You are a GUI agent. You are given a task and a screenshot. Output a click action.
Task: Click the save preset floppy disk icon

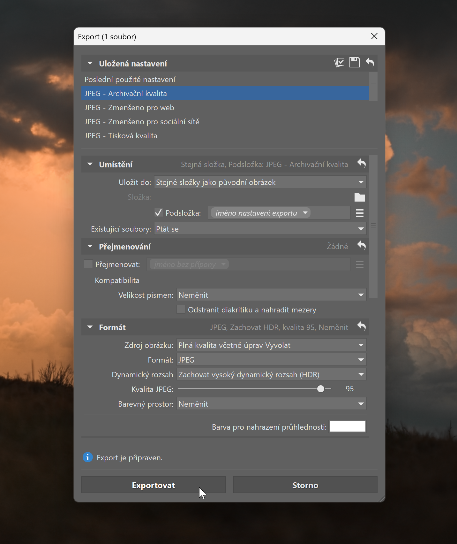354,62
